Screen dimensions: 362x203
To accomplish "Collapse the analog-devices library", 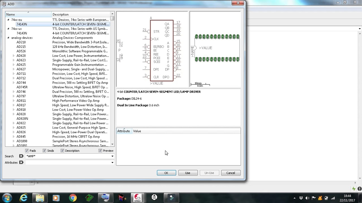I will [8, 38].
